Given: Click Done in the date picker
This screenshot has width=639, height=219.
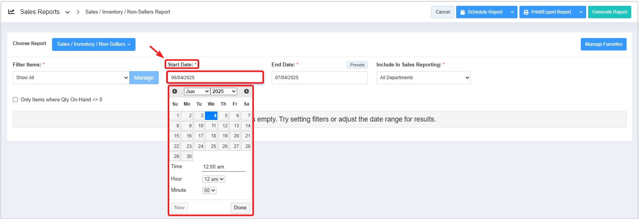Looking at the screenshot, I should (x=240, y=208).
